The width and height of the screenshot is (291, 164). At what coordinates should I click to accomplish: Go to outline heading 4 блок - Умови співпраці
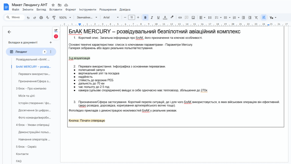(33, 125)
